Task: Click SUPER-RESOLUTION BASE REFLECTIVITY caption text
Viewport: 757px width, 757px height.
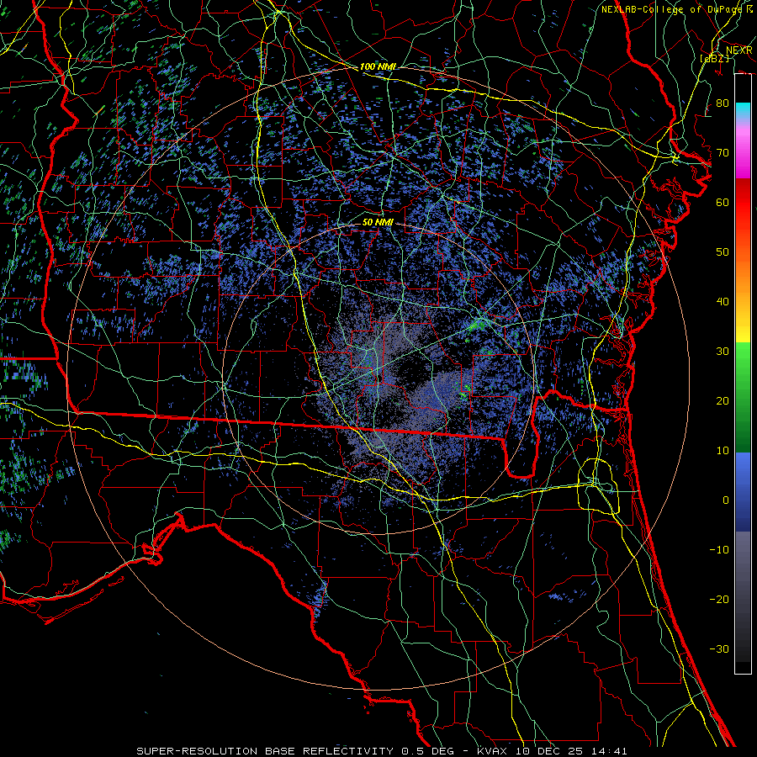Action: 265,751
